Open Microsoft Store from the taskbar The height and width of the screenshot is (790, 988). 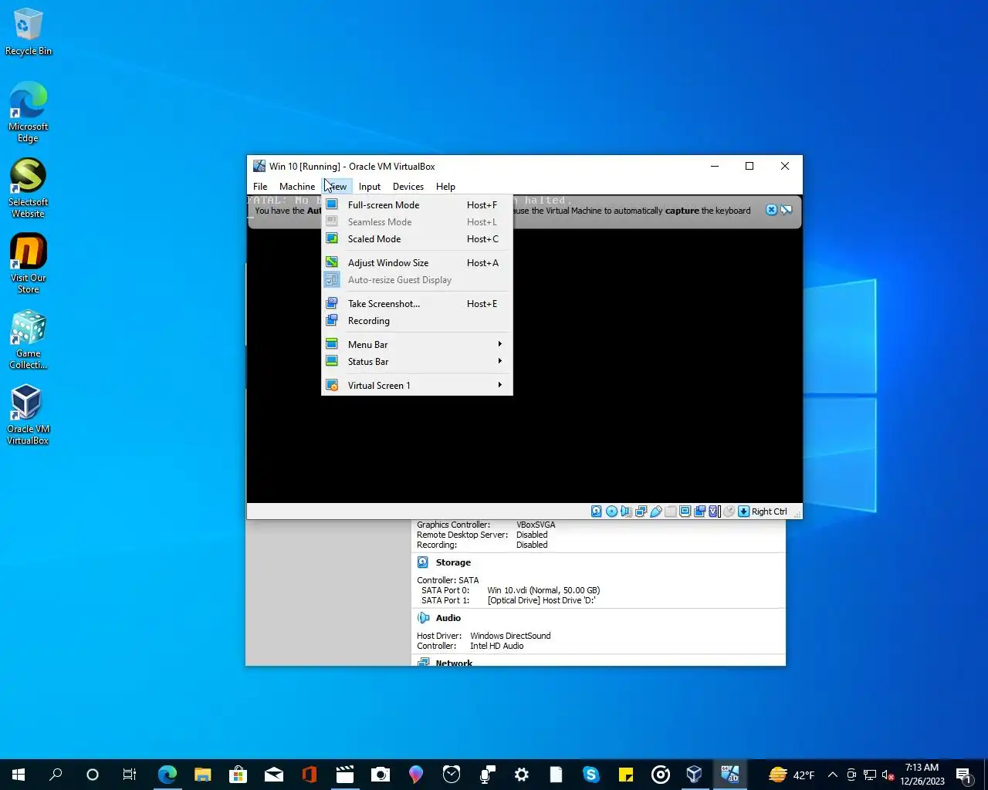238,775
